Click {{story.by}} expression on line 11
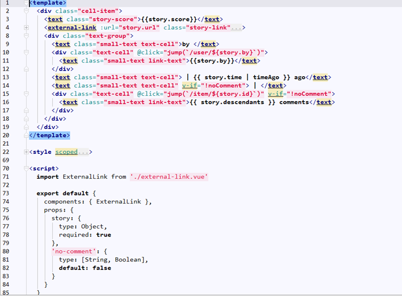The image size is (402, 296). click(212, 61)
